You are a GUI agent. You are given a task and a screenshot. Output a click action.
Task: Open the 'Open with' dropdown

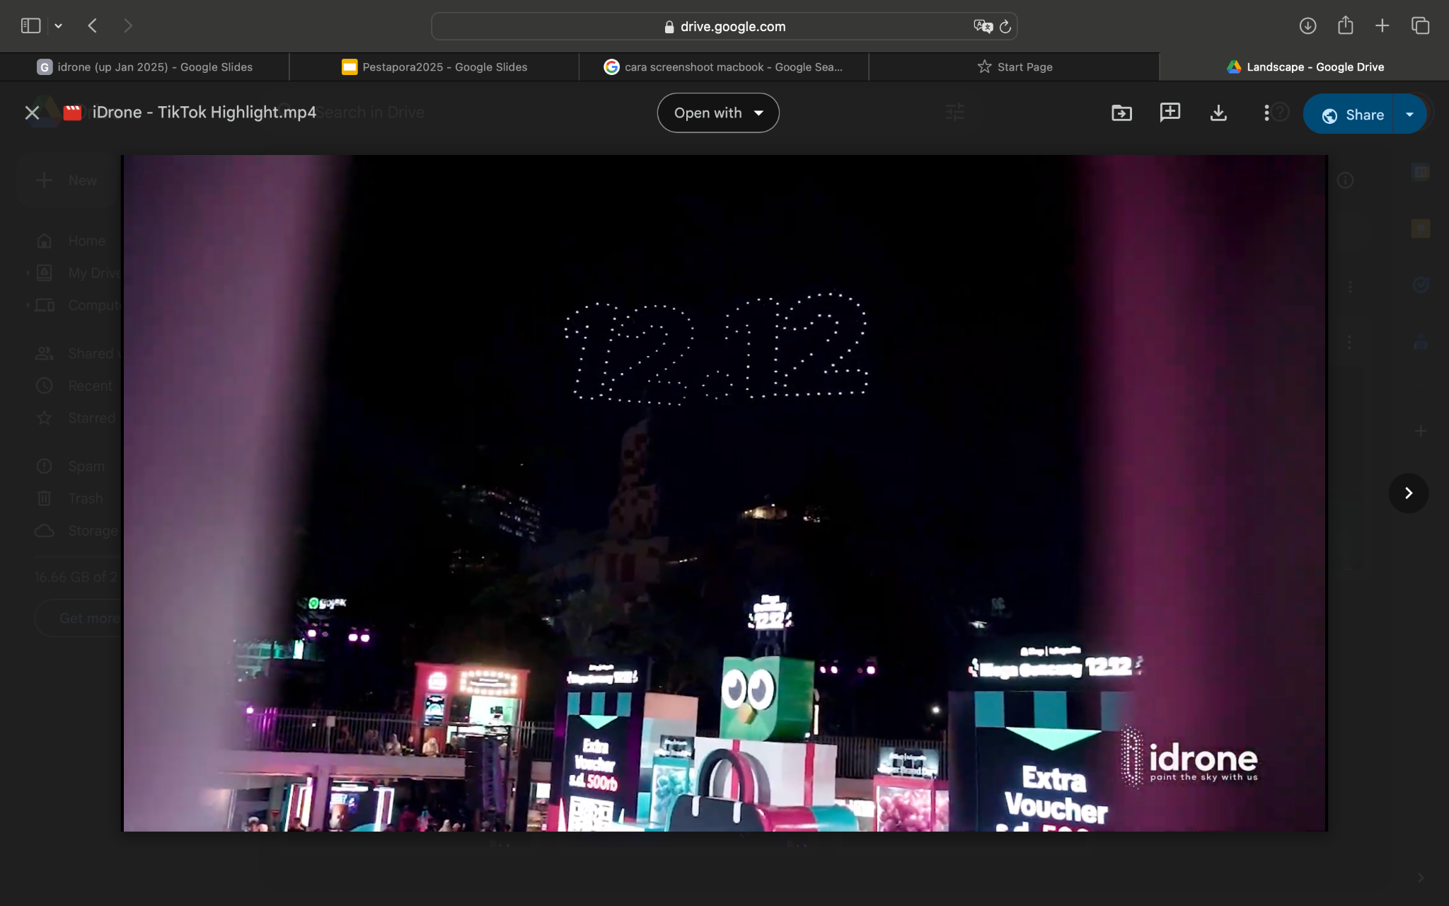coord(717,113)
